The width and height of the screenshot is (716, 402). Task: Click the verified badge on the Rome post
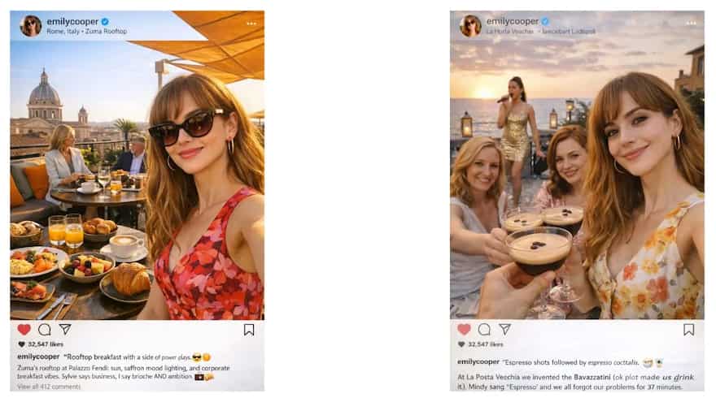(105, 22)
